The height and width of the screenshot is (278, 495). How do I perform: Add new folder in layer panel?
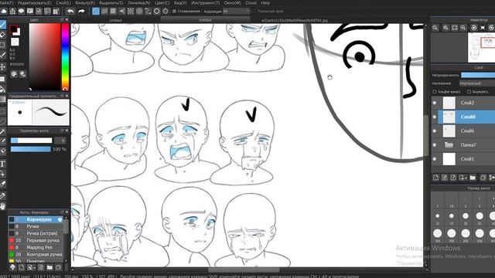(x=473, y=178)
